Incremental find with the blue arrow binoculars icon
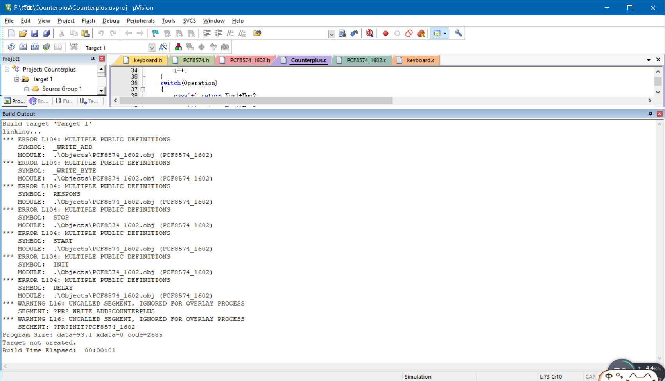665x381 pixels. (x=355, y=34)
